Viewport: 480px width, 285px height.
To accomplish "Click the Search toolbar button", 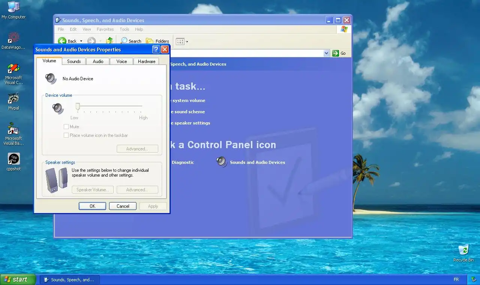I will click(131, 41).
